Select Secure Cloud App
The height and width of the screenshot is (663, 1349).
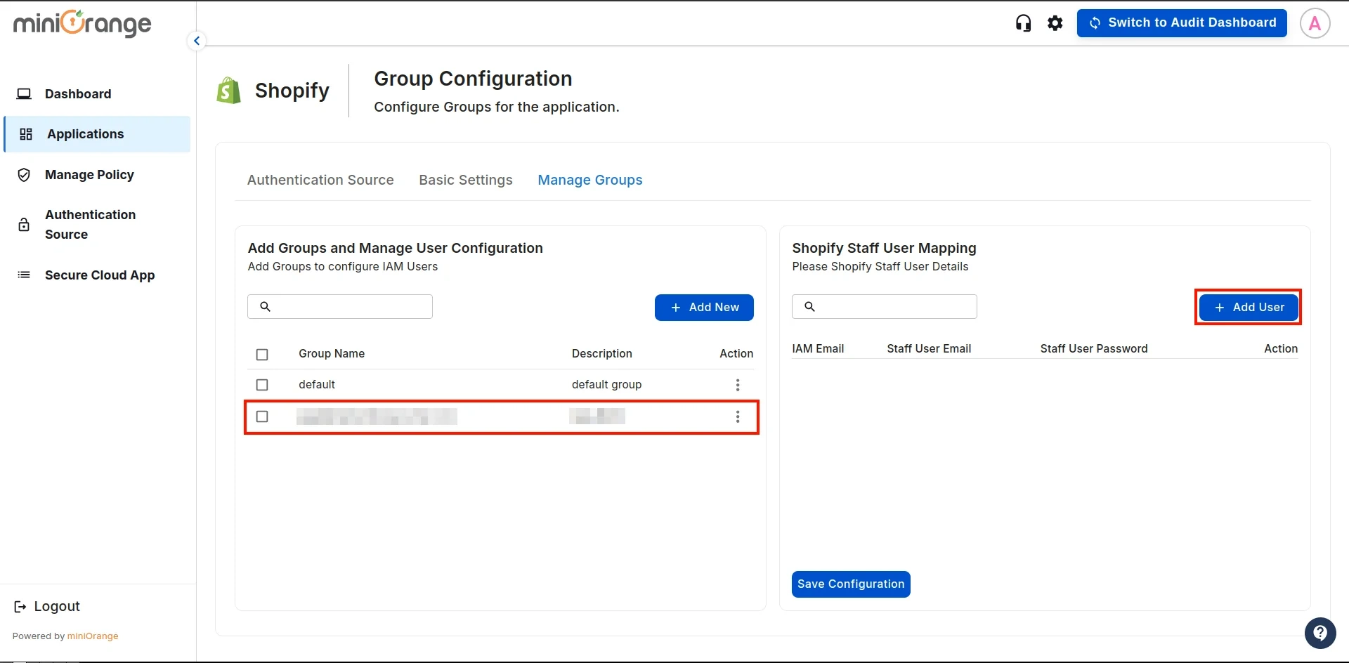[100, 275]
